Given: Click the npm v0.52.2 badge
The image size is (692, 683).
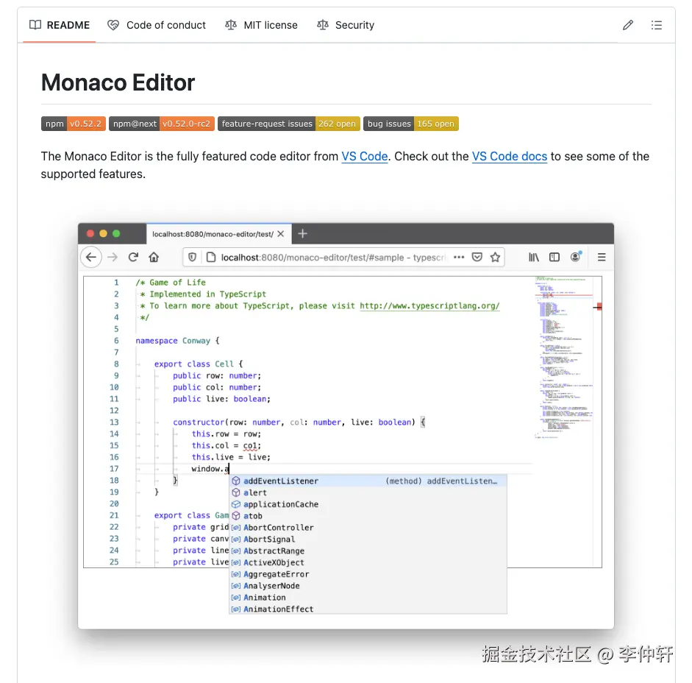Looking at the screenshot, I should [74, 124].
